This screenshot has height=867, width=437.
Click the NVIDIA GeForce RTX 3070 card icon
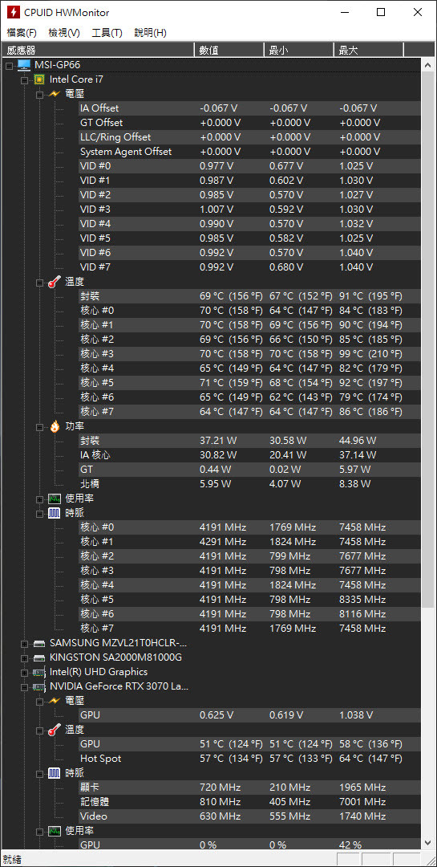[x=39, y=686]
